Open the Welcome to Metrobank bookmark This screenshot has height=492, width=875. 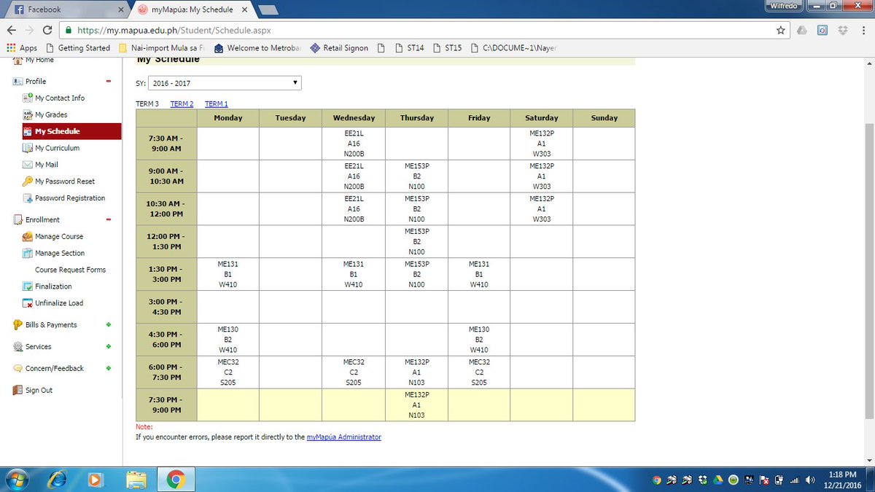(258, 48)
